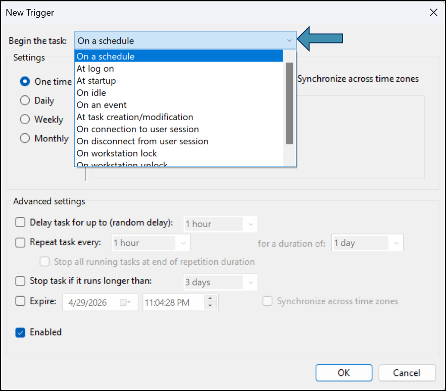446x391 pixels.
Task: Click the OK button
Action: (x=343, y=373)
